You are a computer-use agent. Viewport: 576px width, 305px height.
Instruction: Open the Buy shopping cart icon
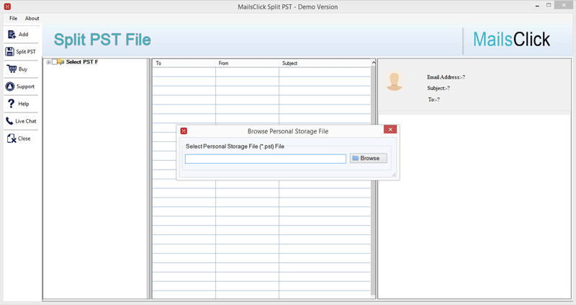coord(12,68)
